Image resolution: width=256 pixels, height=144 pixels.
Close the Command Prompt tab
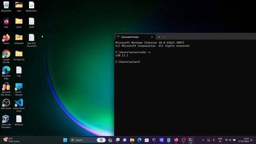click(152, 37)
